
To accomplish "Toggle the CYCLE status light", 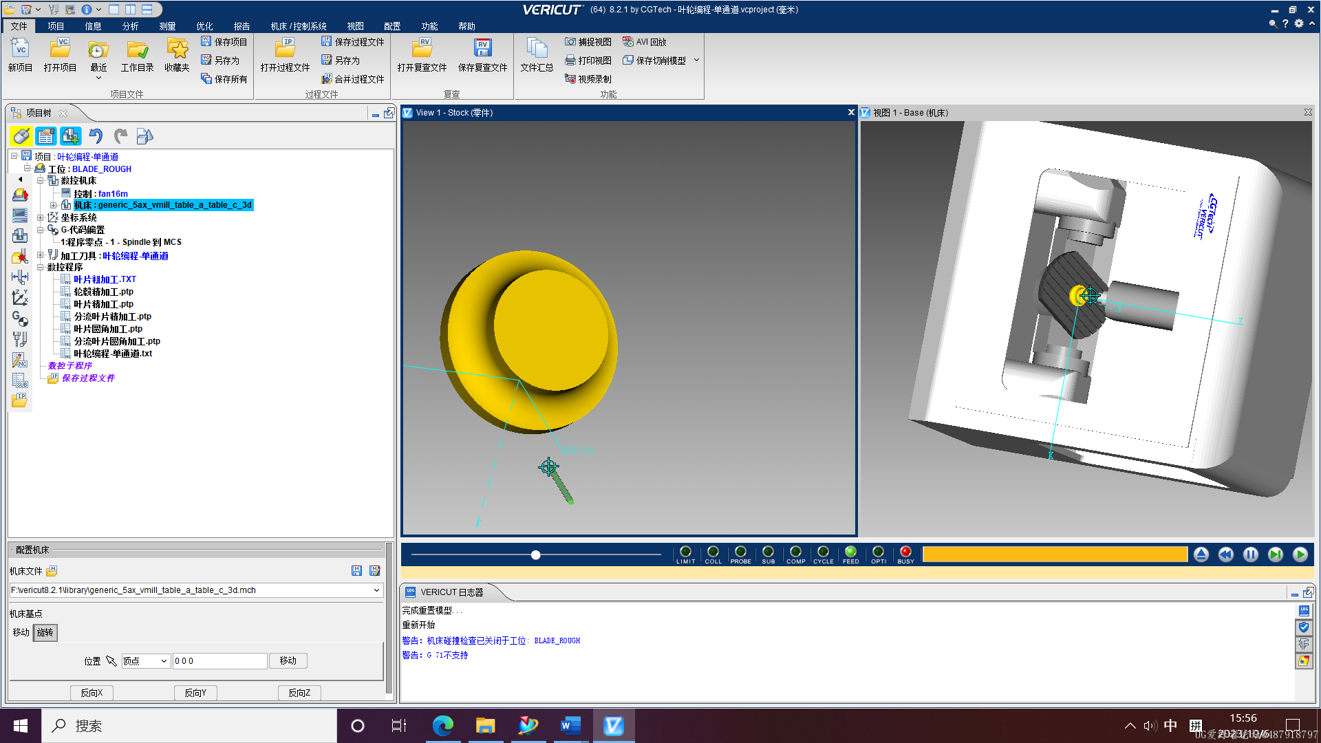I will tap(823, 552).
